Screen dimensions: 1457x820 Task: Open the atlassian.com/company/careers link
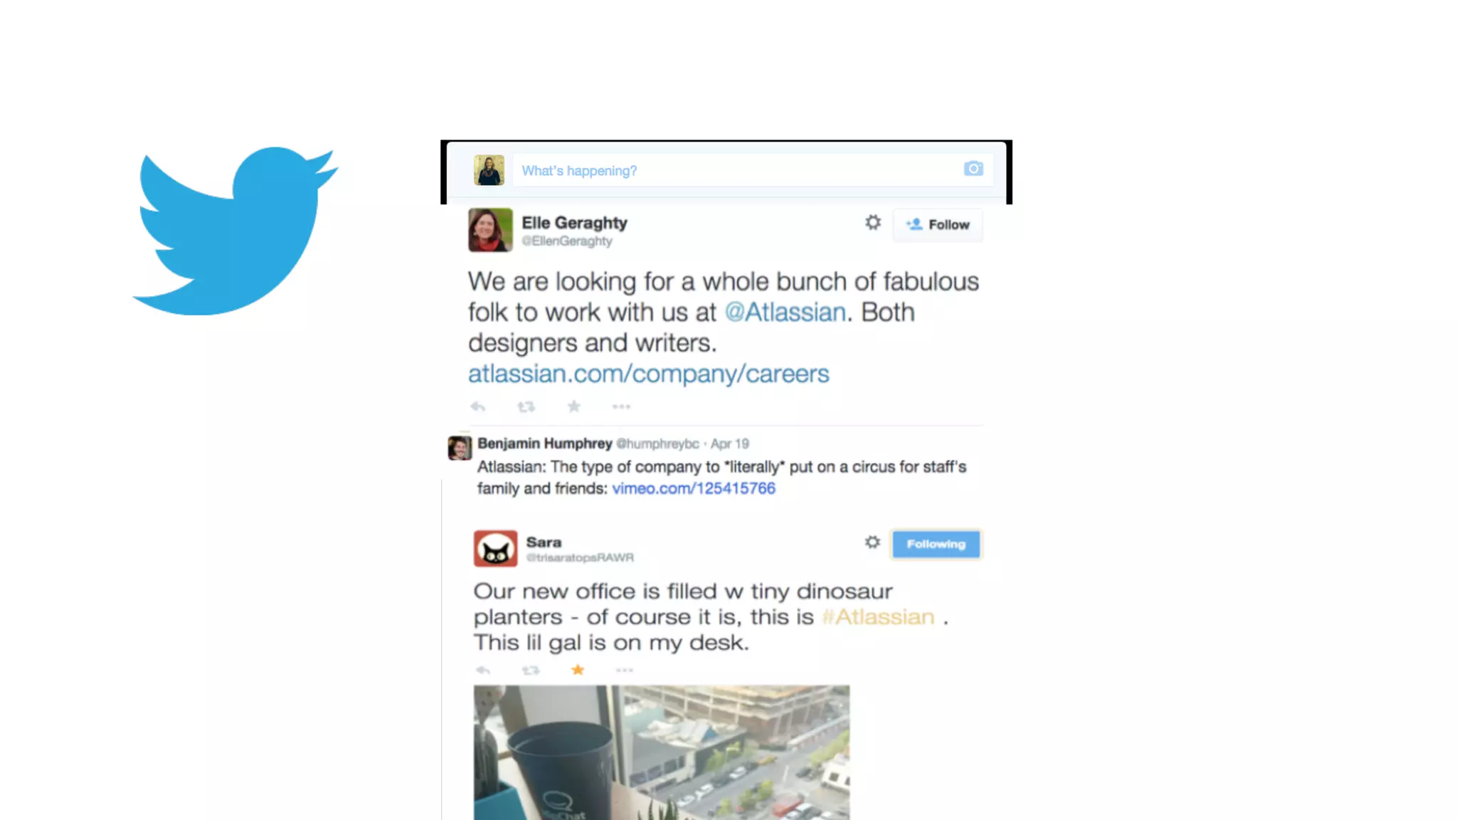649,374
